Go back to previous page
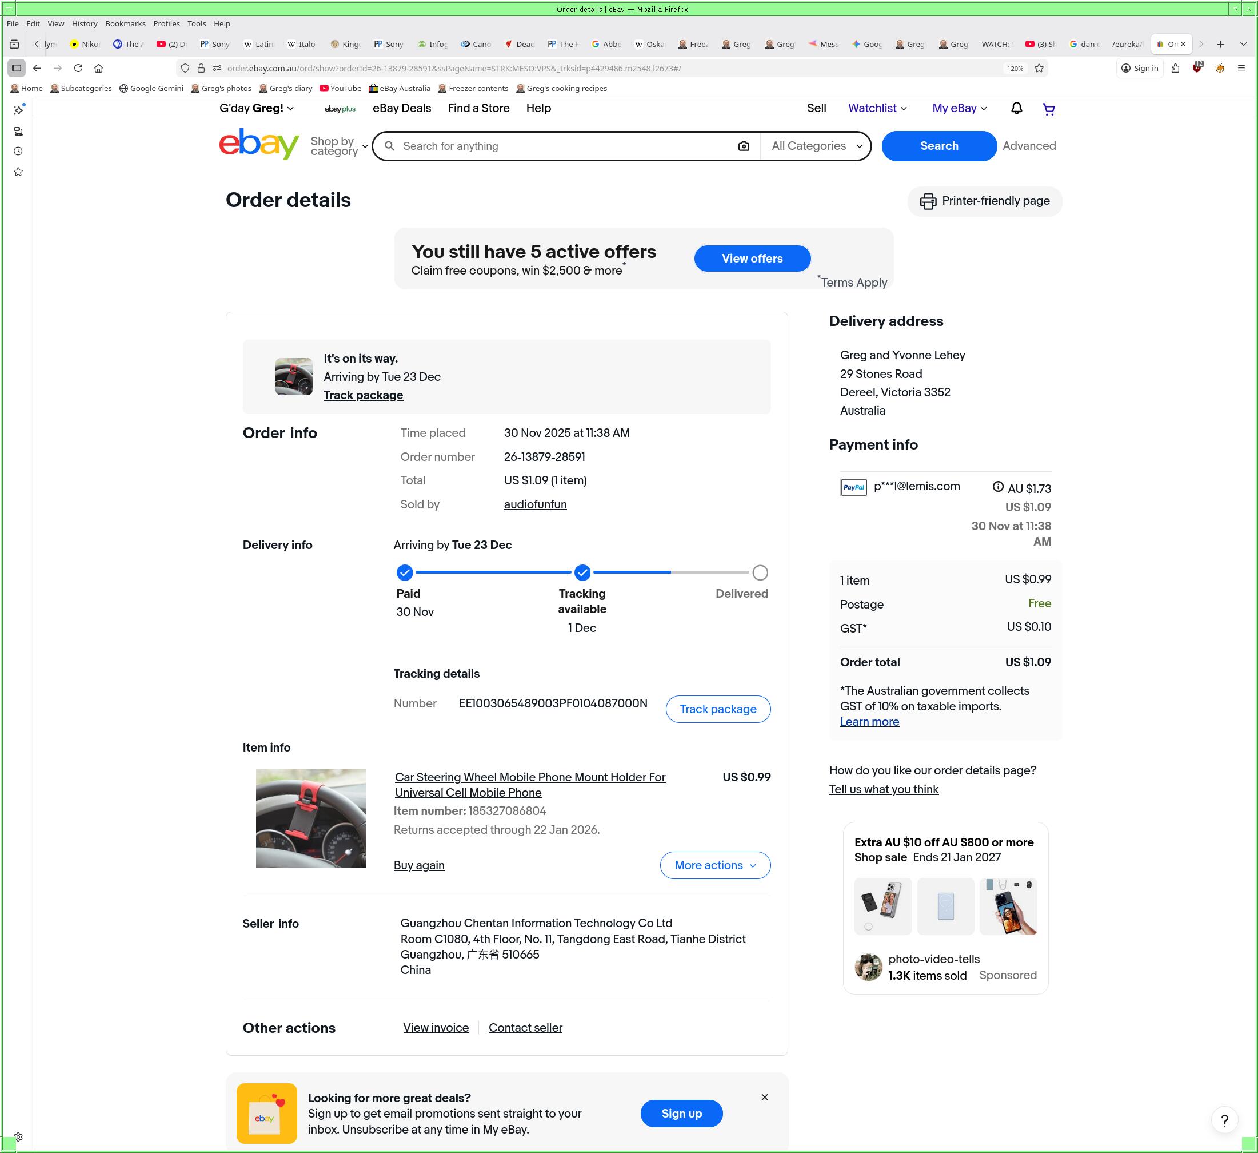The height and width of the screenshot is (1153, 1258). [x=38, y=68]
